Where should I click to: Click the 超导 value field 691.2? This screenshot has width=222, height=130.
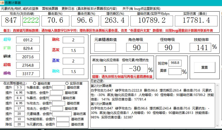[x=28, y=40]
